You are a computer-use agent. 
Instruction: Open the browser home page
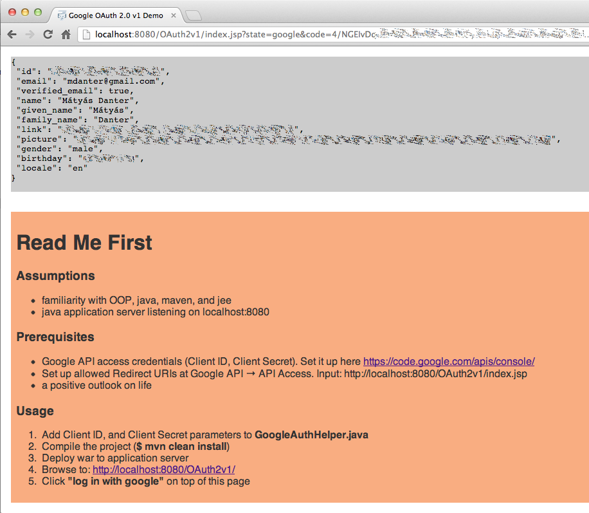coord(66,35)
